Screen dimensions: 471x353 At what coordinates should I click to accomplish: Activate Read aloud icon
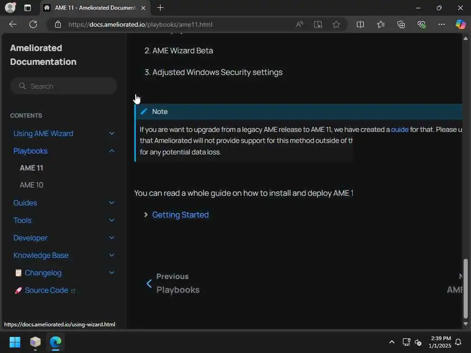[299, 24]
